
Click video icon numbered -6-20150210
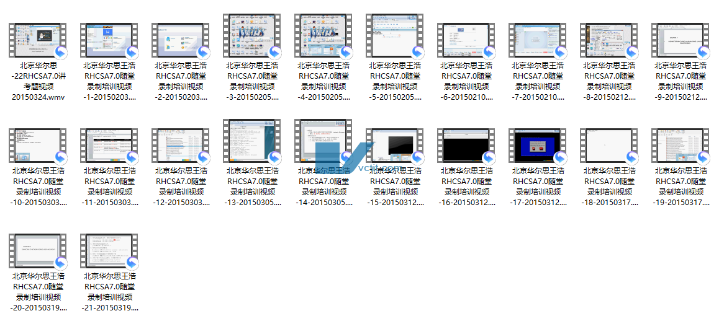pos(466,41)
